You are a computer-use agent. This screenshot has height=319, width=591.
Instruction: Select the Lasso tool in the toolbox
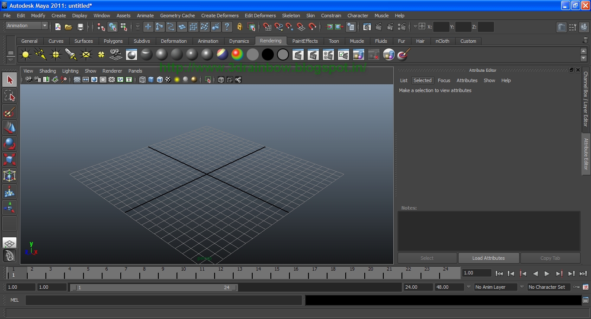[x=10, y=96]
